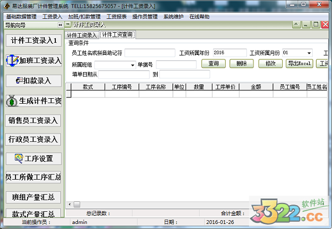Image resolution: width=332 pixels, height=229 pixels.
Task: Collapse the navigation guide panel
Action: [x=60, y=25]
